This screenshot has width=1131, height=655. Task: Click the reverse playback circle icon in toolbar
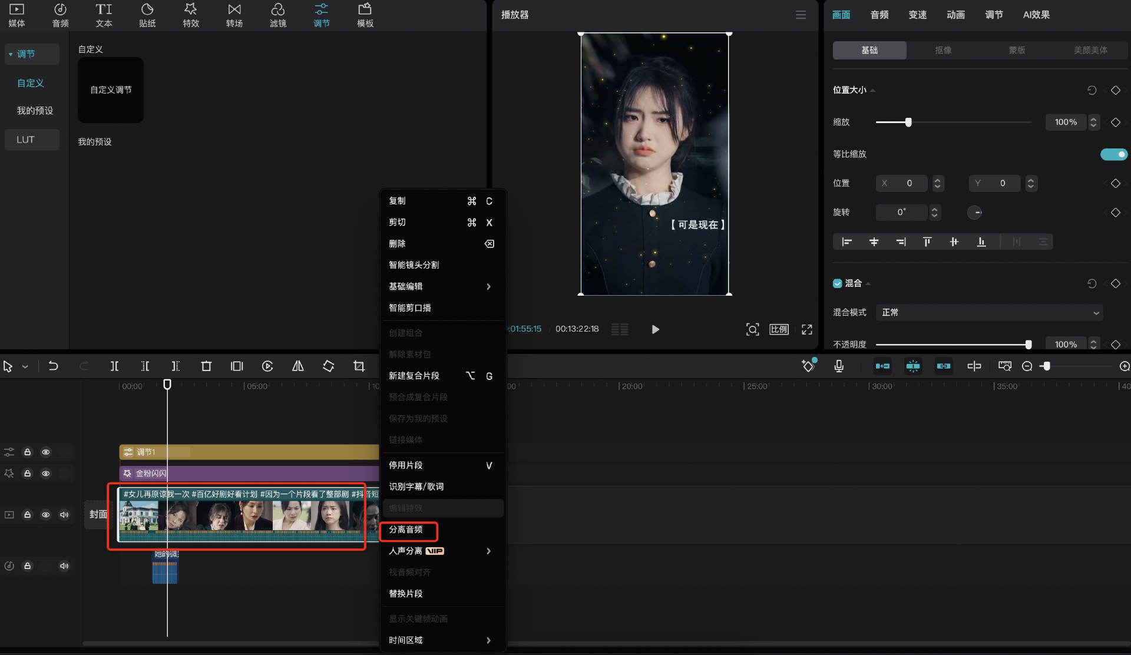pyautogui.click(x=267, y=366)
